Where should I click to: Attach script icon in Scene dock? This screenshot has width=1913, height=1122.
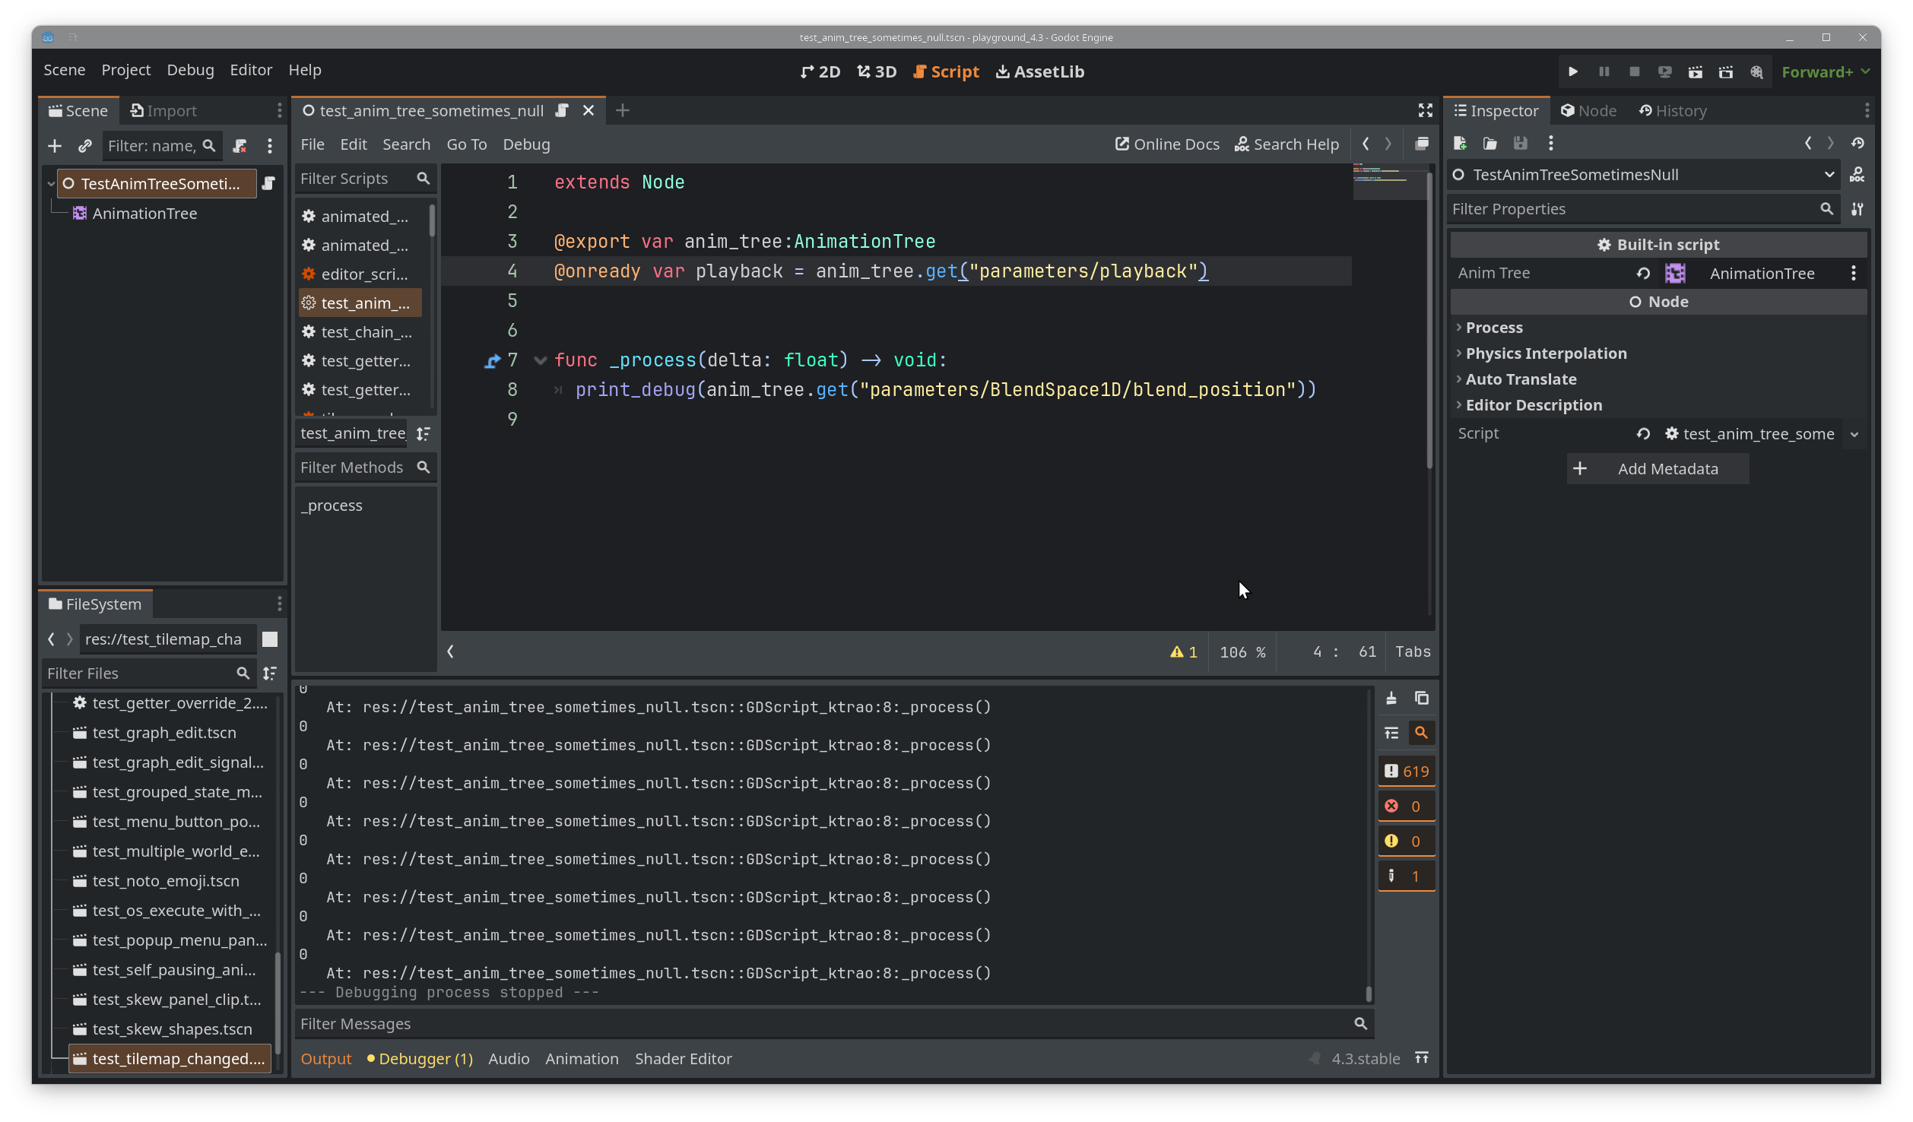(240, 145)
